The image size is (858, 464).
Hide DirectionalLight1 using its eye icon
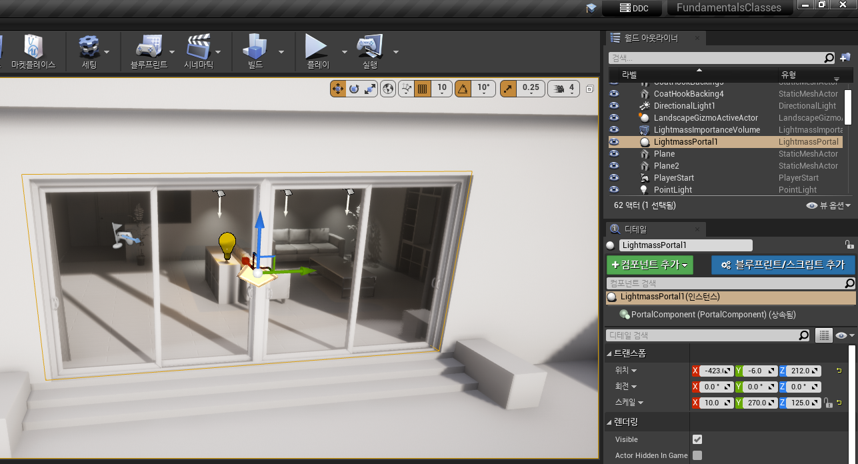[614, 106]
